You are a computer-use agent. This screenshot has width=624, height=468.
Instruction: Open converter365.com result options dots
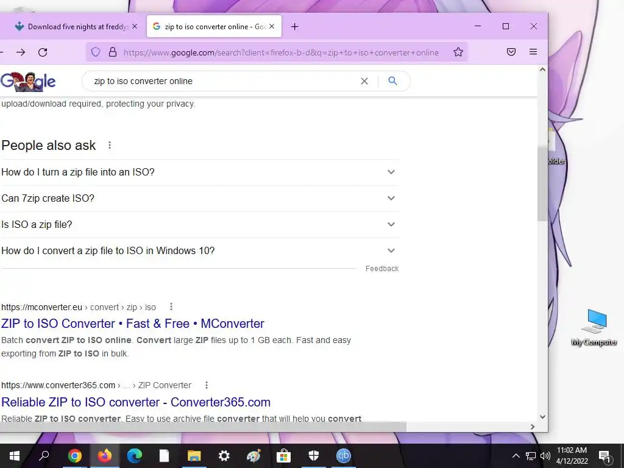pyautogui.click(x=206, y=385)
